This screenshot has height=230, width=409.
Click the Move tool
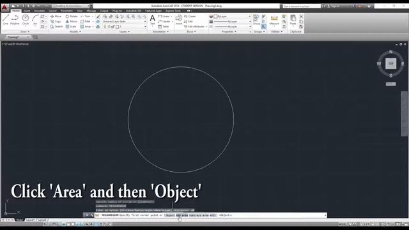point(56,17)
